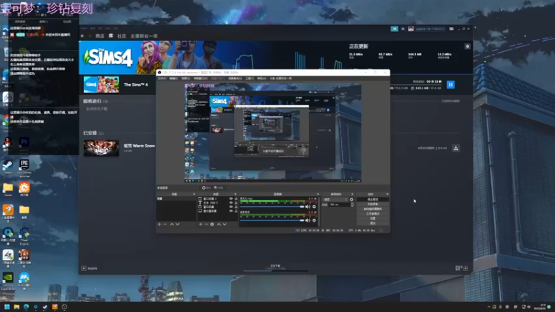Screen dimensions: 555x312
Task: Open Epic Games Launcher desktop icon
Action: [x=24, y=168]
